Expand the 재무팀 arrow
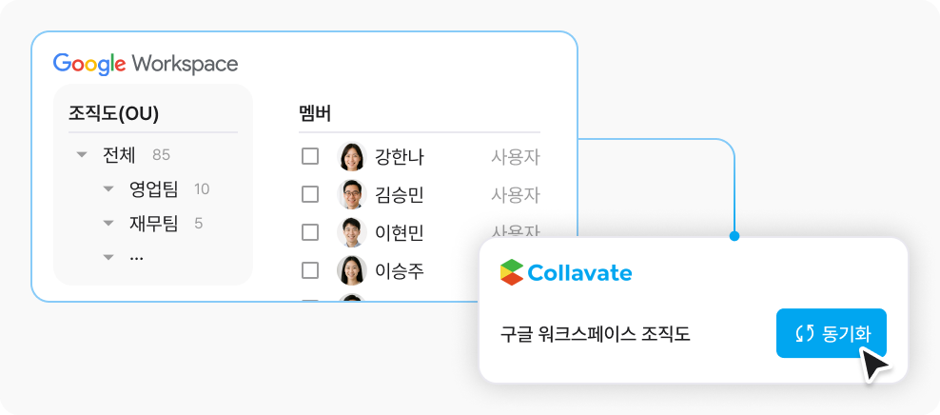This screenshot has height=415, width=940. [x=108, y=223]
